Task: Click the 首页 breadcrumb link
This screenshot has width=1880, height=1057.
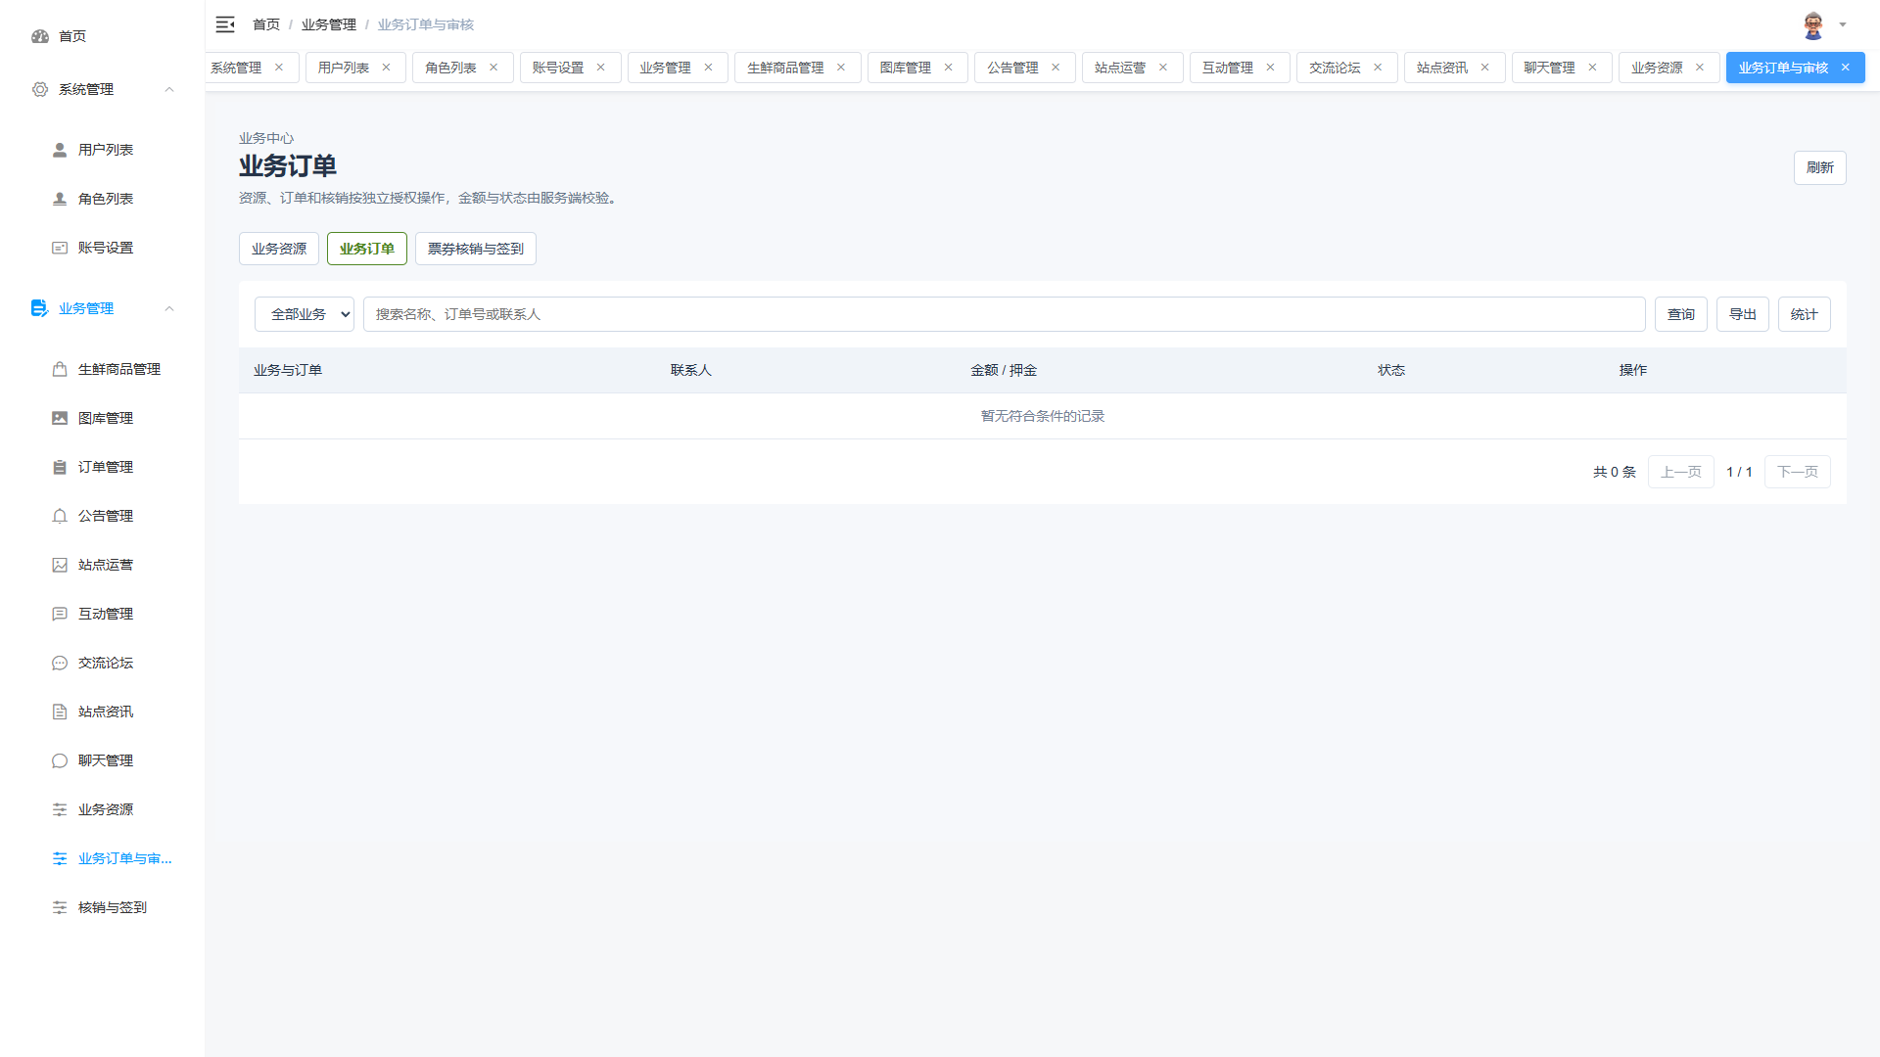Action: click(x=266, y=24)
